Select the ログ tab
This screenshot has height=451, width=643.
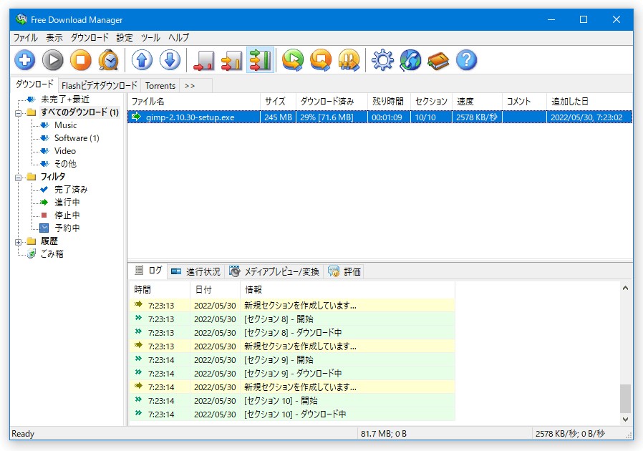pyautogui.click(x=148, y=271)
